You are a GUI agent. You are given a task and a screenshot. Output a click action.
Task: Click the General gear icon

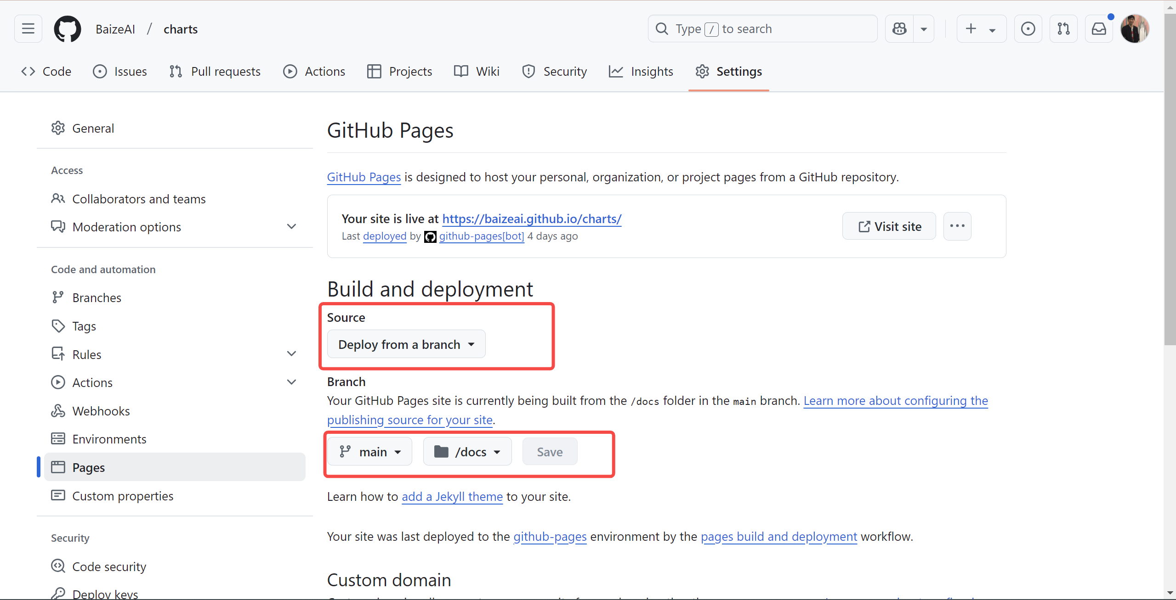point(58,128)
